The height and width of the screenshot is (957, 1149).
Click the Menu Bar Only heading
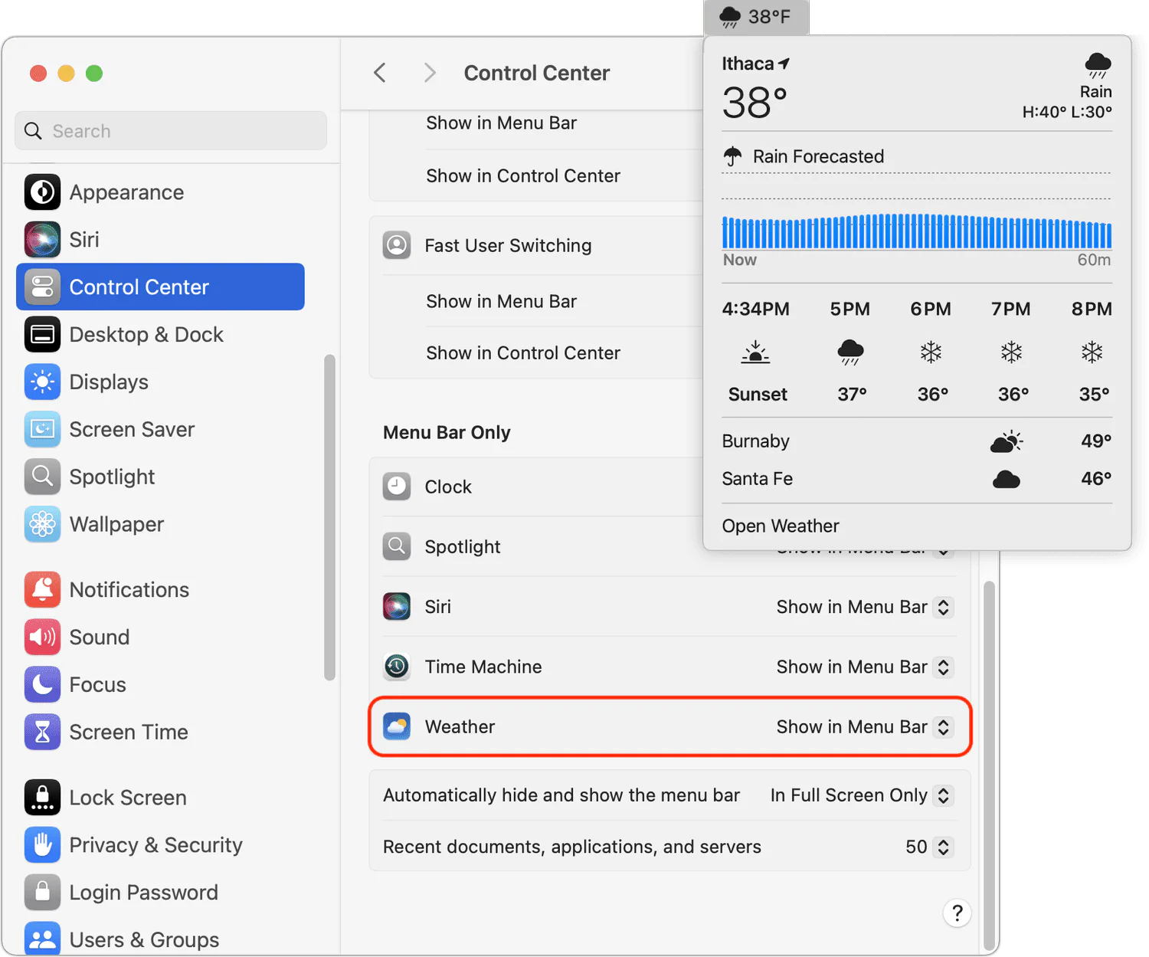point(447,432)
